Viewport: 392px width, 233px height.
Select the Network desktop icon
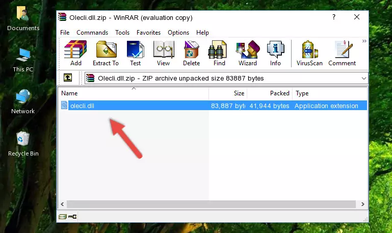click(23, 102)
